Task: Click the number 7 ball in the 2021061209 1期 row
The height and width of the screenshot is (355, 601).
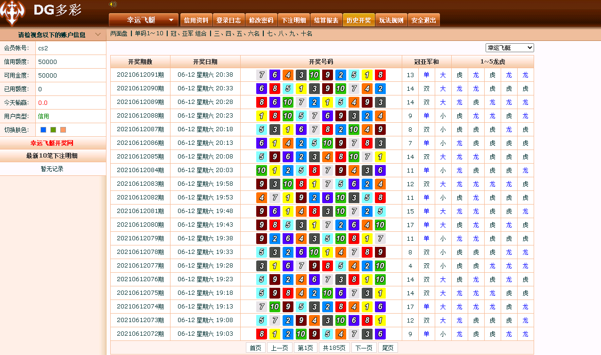Action: 262,75
